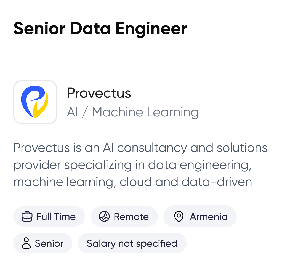The image size is (282, 271).
Task: Click the location pin icon on Armenia tag
Action: coord(179,216)
